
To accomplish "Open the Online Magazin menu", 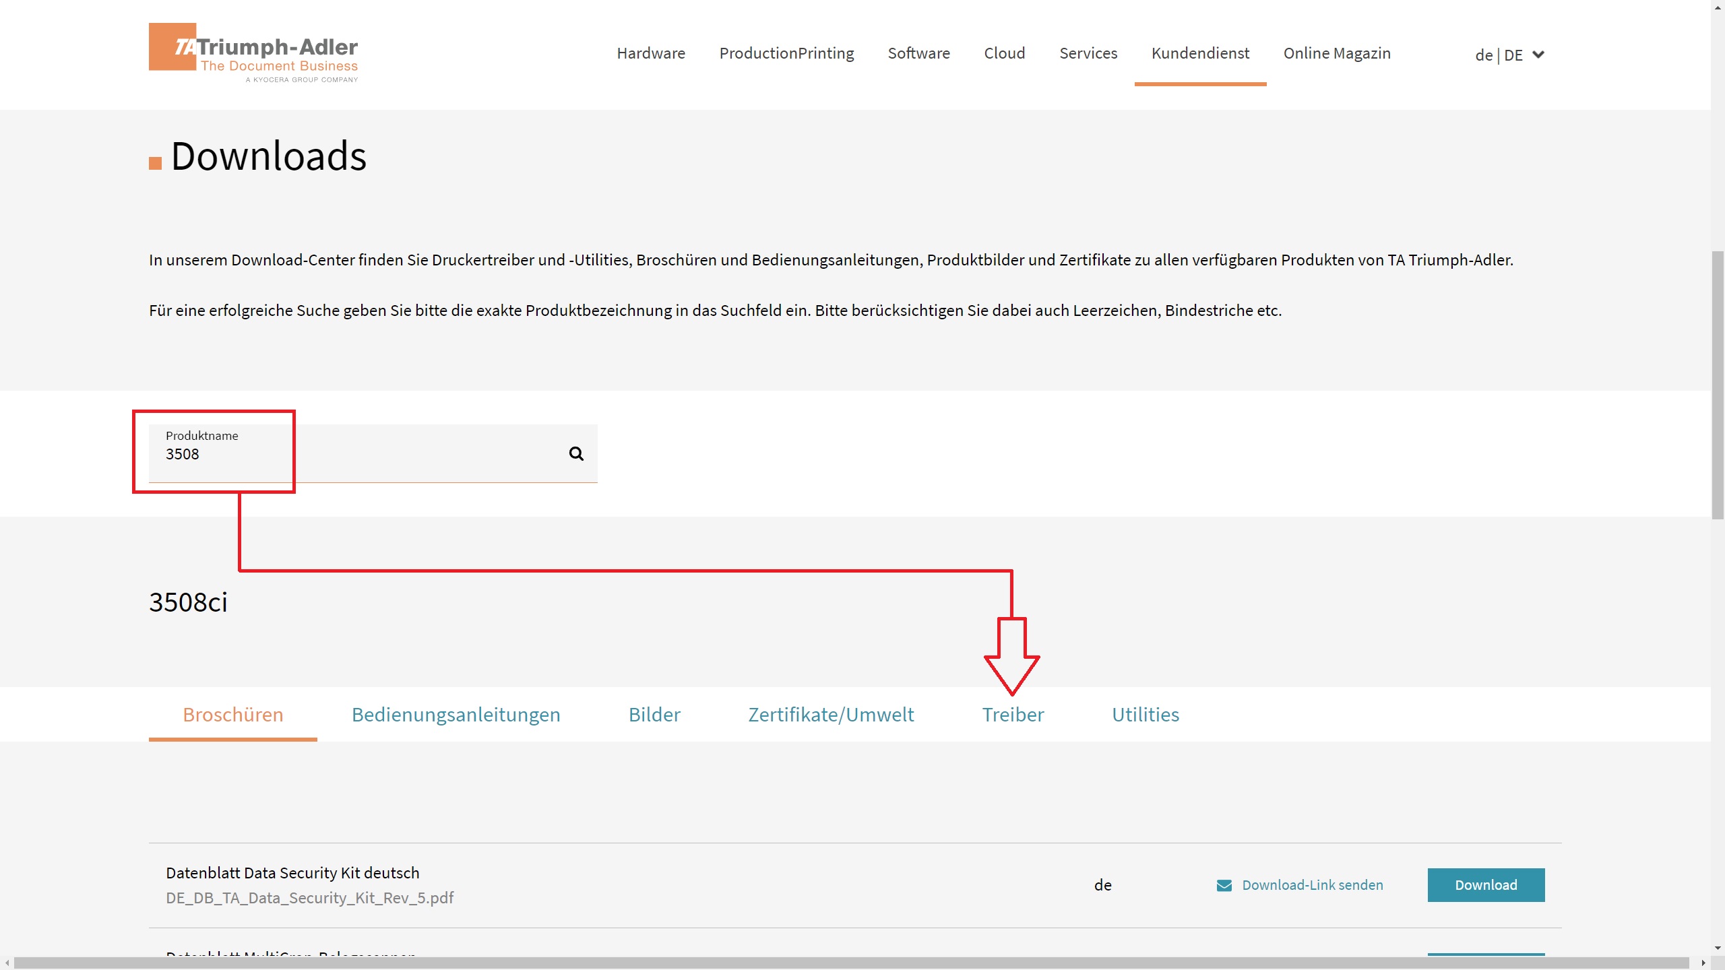I will [x=1337, y=53].
